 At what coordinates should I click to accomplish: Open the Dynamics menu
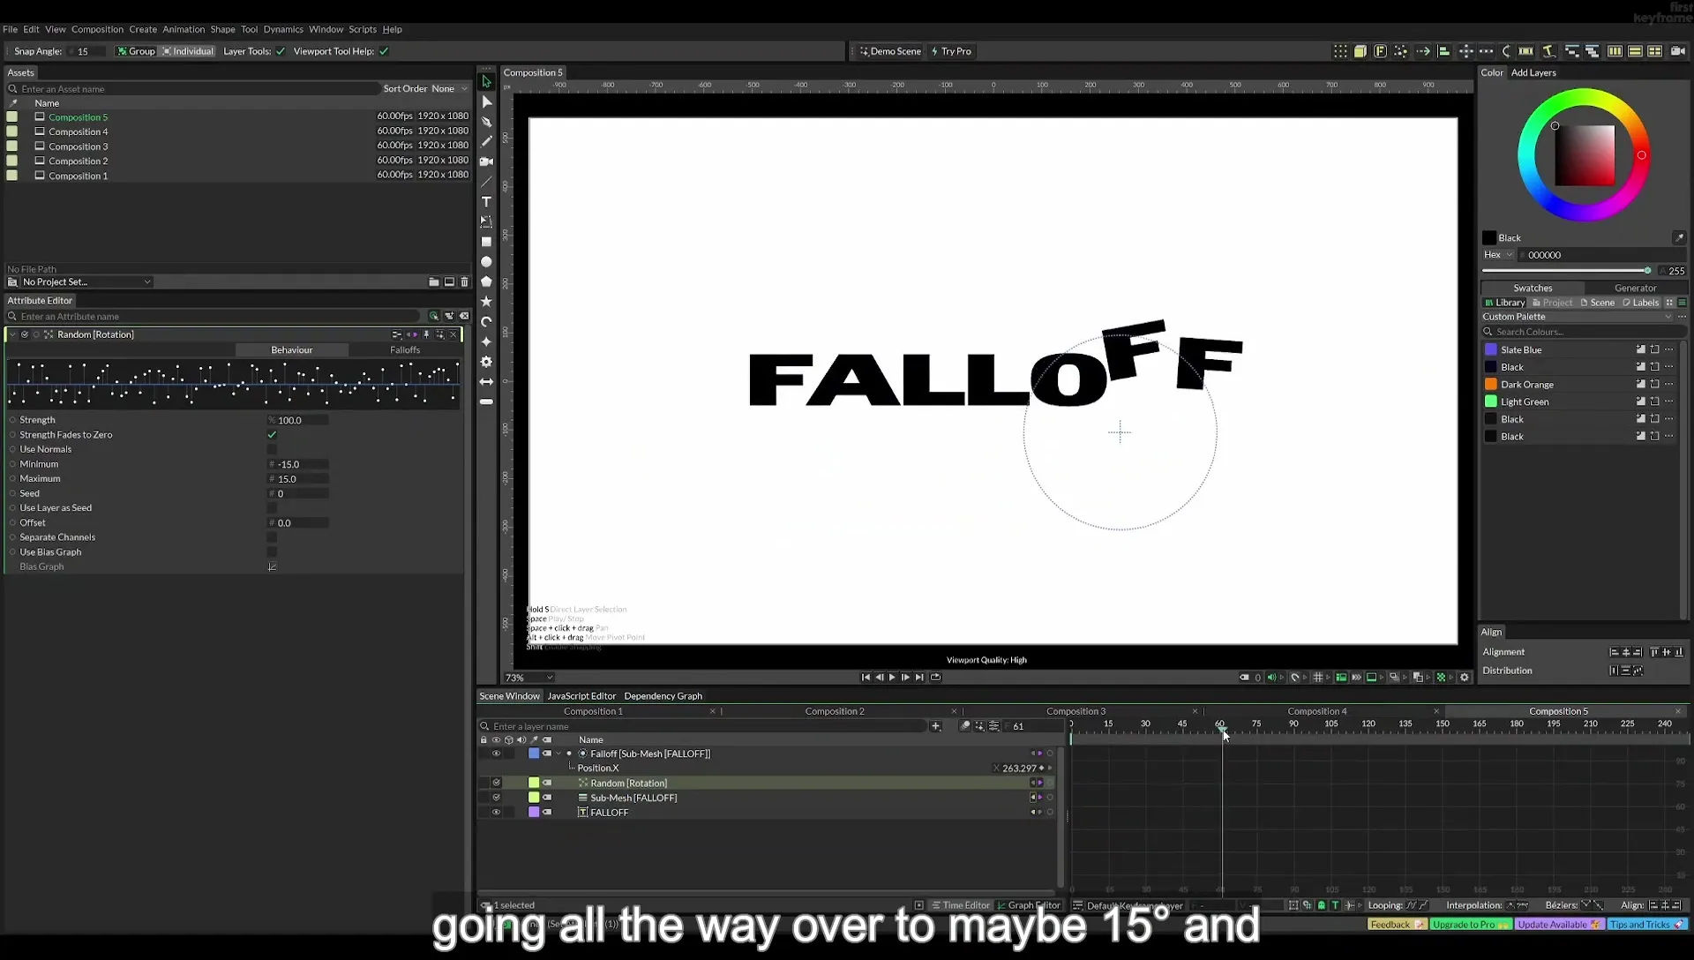[283, 29]
